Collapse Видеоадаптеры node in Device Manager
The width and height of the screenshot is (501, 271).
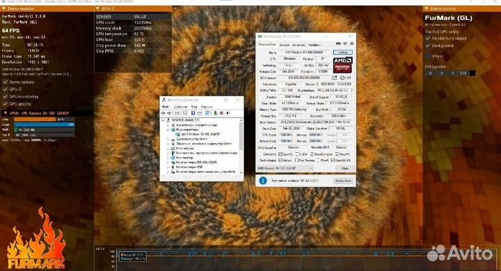point(168,130)
